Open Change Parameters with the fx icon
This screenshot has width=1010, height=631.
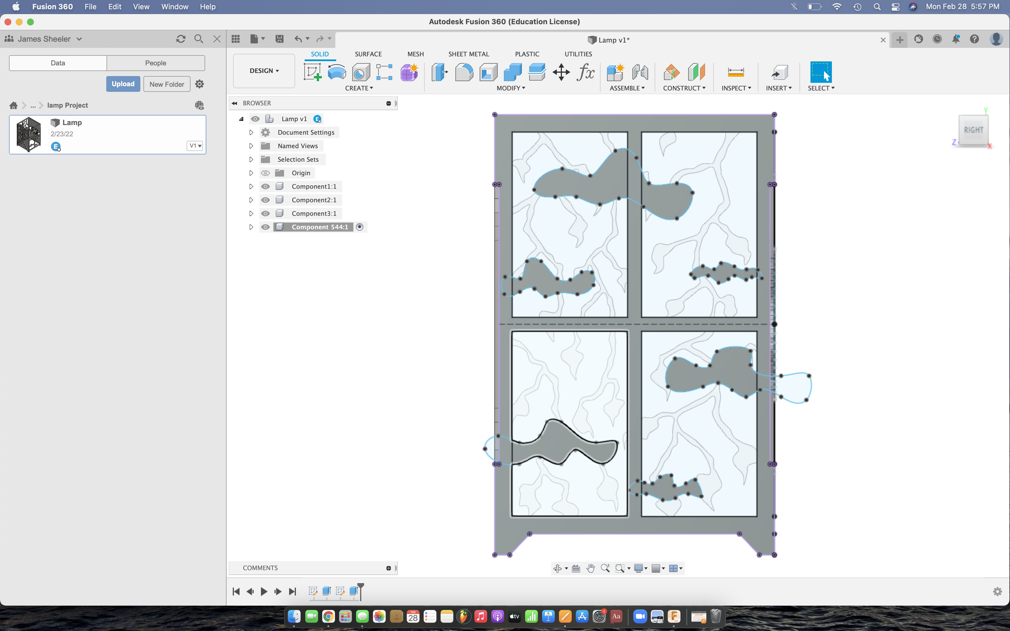[x=586, y=73]
